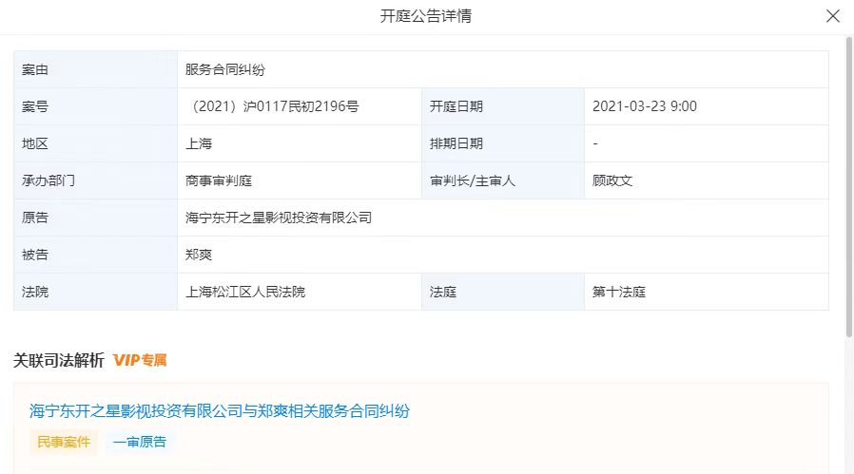Click the 审判长/主审人 field label
This screenshot has width=854, height=474.
pos(473,180)
